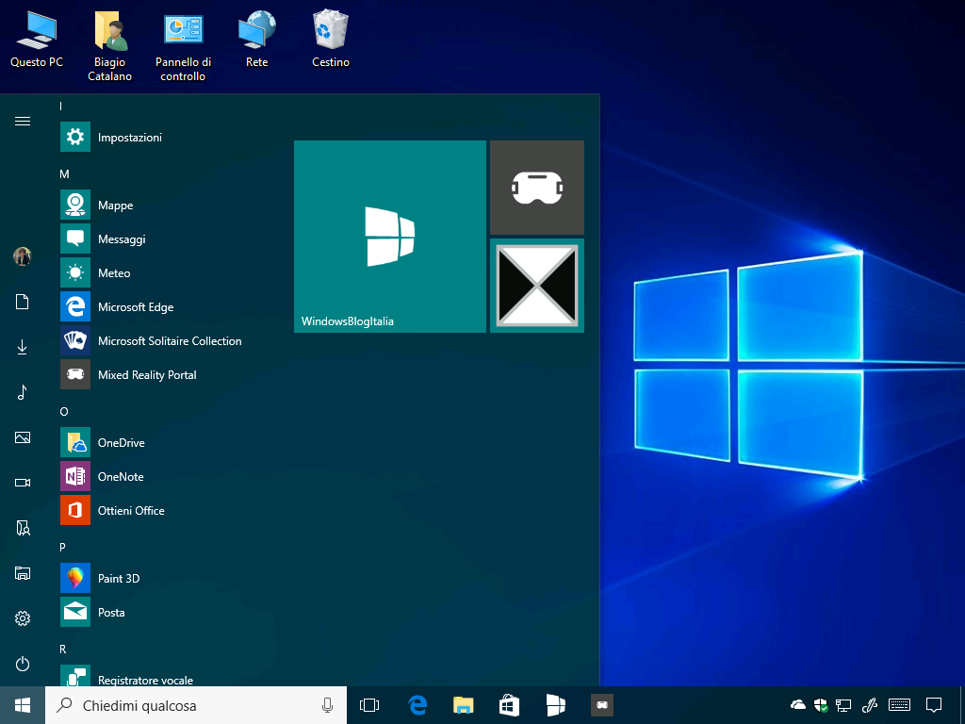965x724 pixels.
Task: Click the letter I group header
Action: [61, 107]
